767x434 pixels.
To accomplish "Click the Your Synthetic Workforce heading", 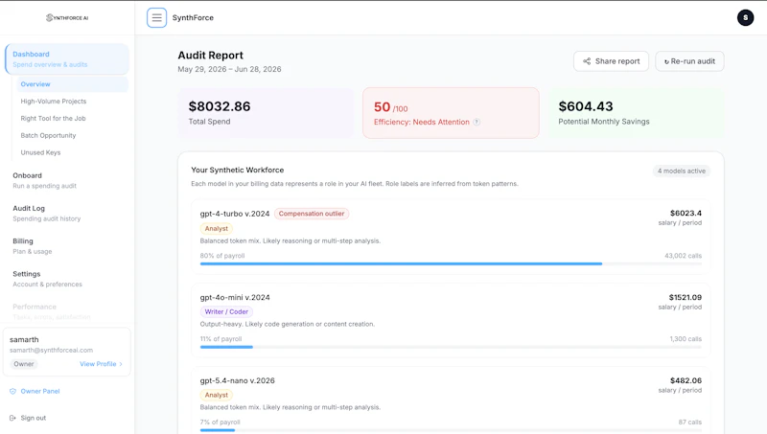I will click(x=237, y=171).
